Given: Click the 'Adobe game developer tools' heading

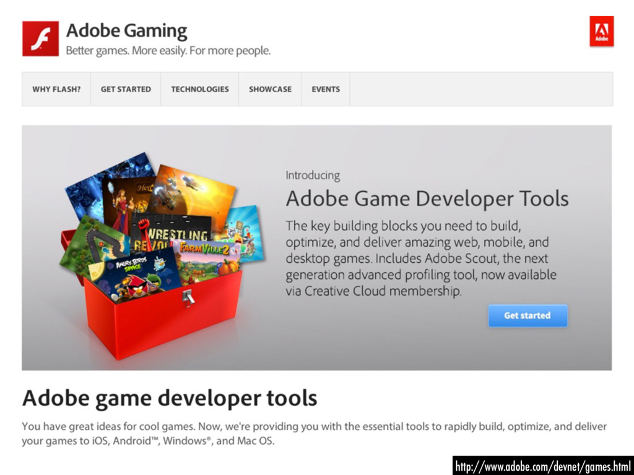Looking at the screenshot, I should [x=170, y=398].
